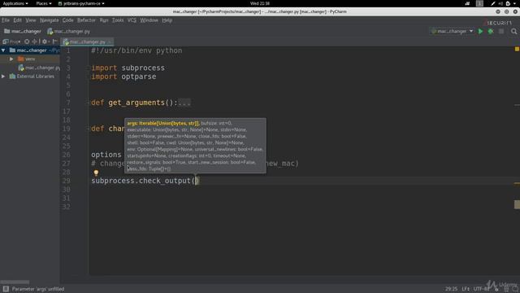This screenshot has width=520, height=293.
Task: Click mac_changer folder breadcrumb in navigation bar
Action: click(23, 31)
